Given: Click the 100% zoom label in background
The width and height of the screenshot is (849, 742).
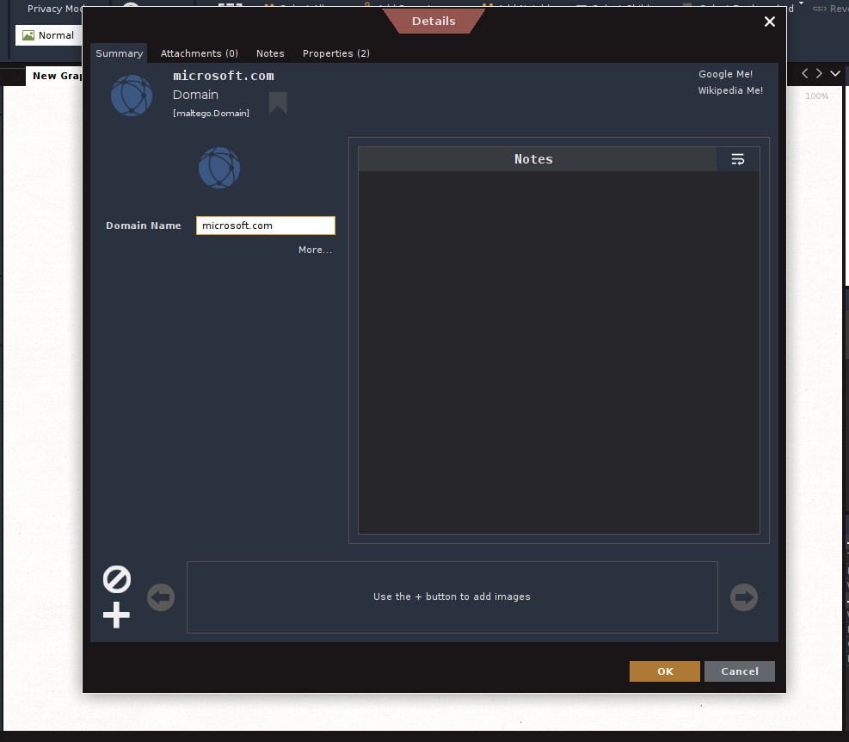Looking at the screenshot, I should 816,96.
